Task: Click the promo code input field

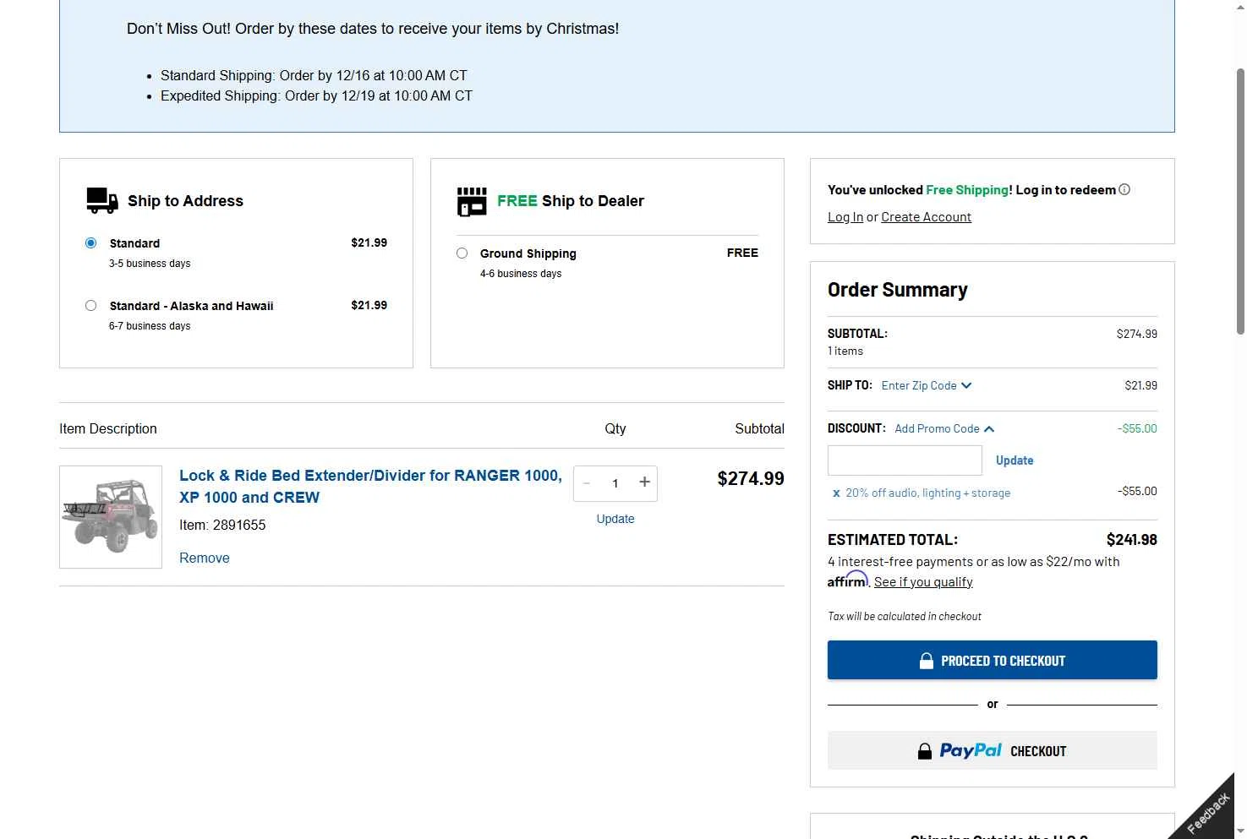Action: 905,460
